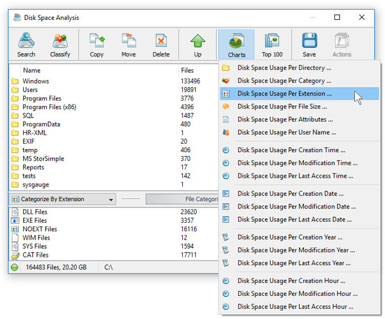Click the Copy toolbar icon

pyautogui.click(x=97, y=45)
